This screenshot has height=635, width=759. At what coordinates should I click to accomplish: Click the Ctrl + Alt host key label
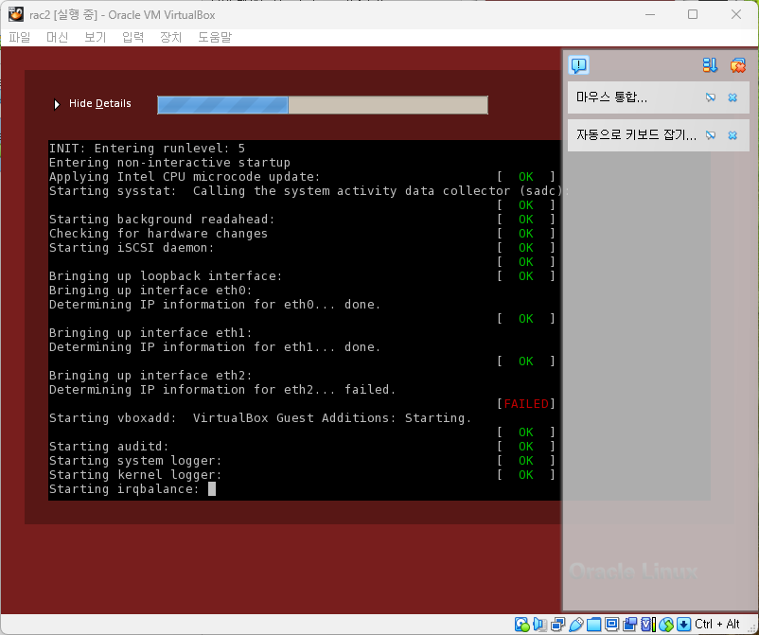click(717, 625)
